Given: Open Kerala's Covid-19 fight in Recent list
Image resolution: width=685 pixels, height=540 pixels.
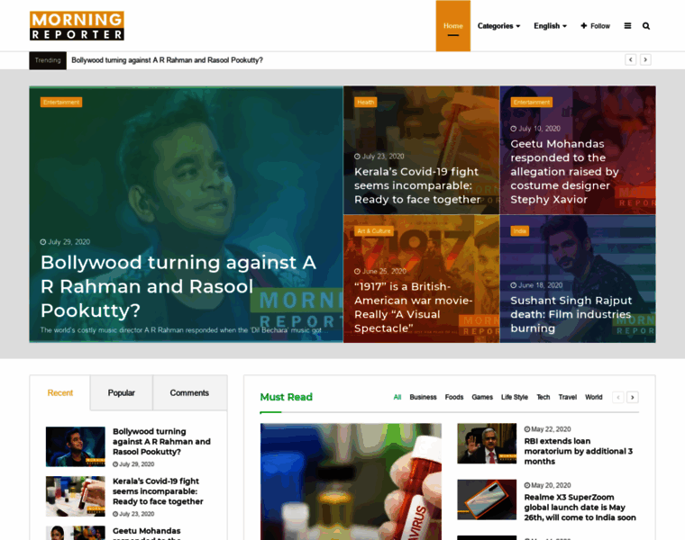Looking at the screenshot, I should click(x=158, y=491).
